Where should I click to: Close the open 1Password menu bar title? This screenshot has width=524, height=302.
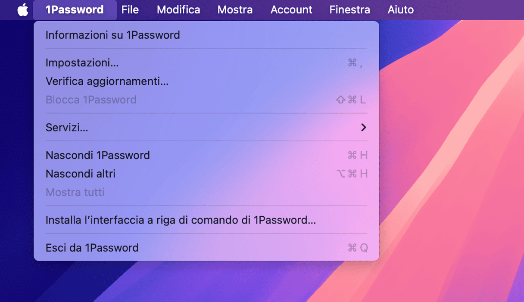[x=75, y=9]
